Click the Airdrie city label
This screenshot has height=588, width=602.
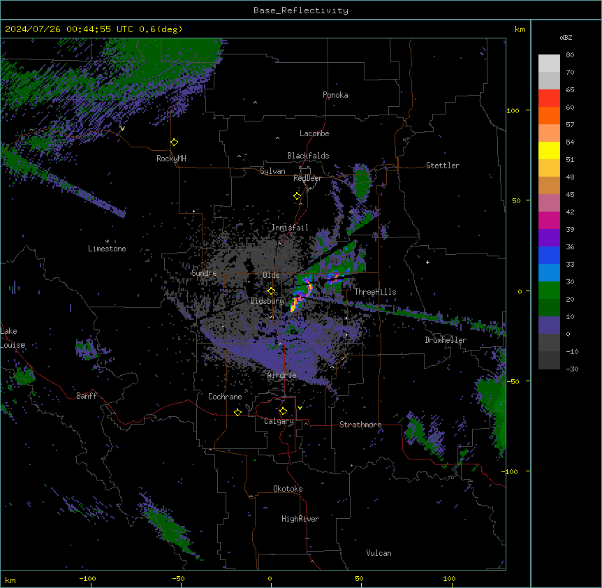coord(281,375)
